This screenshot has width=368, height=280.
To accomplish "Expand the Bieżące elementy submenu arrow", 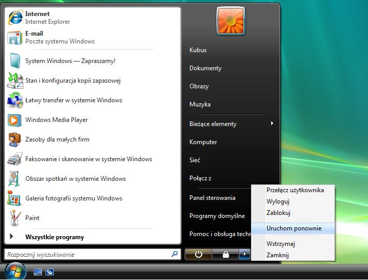I will click(x=272, y=123).
